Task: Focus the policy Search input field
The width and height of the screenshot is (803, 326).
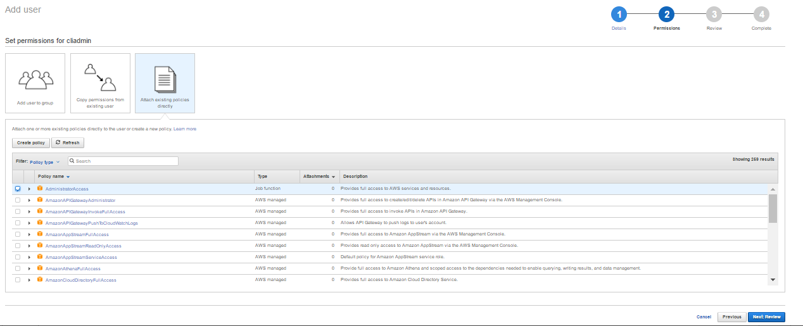Action: point(123,161)
